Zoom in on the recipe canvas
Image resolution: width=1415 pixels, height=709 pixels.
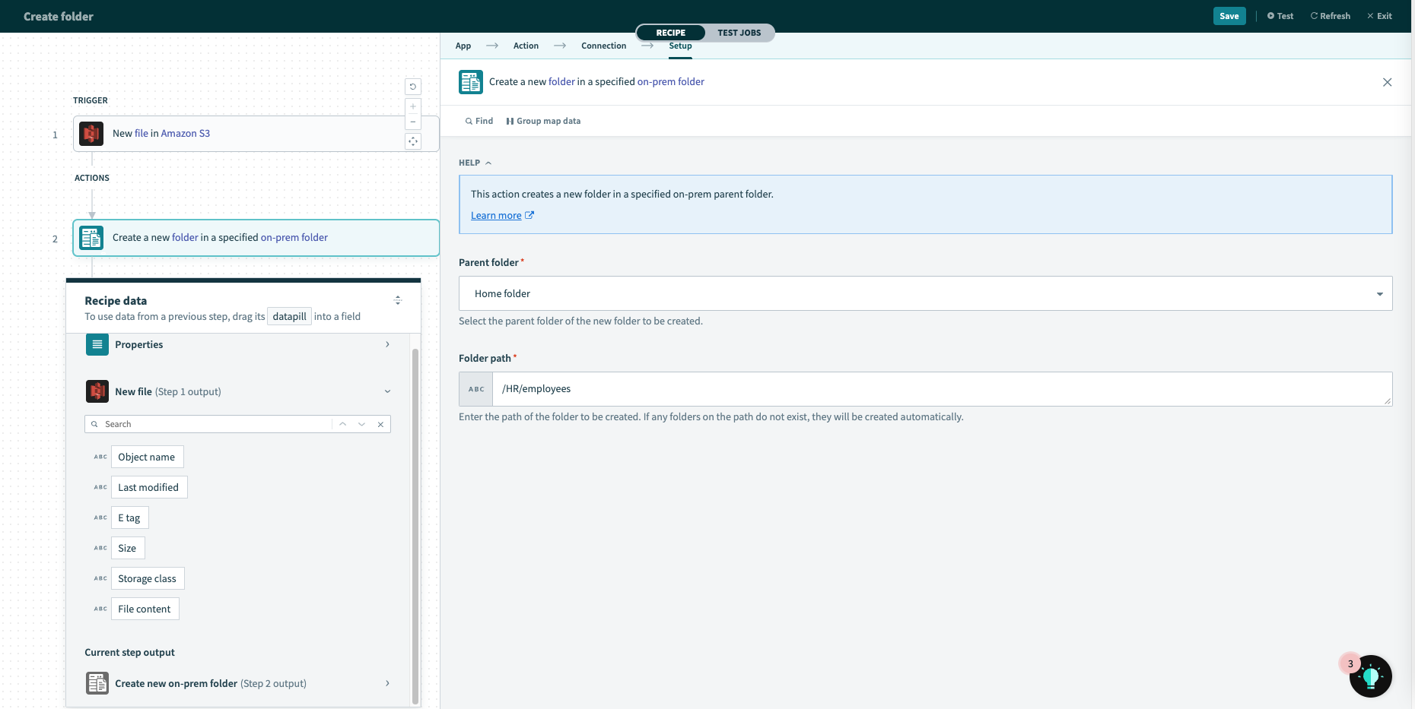tap(413, 106)
